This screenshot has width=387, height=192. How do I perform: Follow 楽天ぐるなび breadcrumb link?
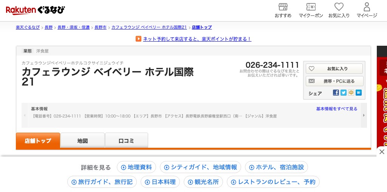tap(28, 27)
